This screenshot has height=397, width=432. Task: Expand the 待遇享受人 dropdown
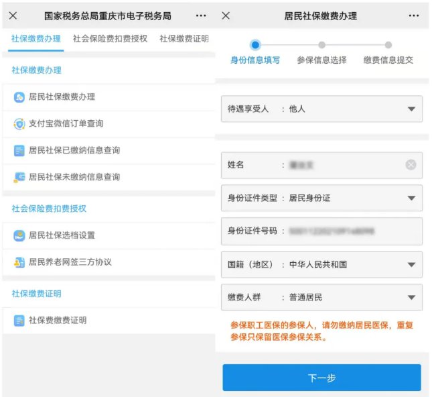click(411, 109)
